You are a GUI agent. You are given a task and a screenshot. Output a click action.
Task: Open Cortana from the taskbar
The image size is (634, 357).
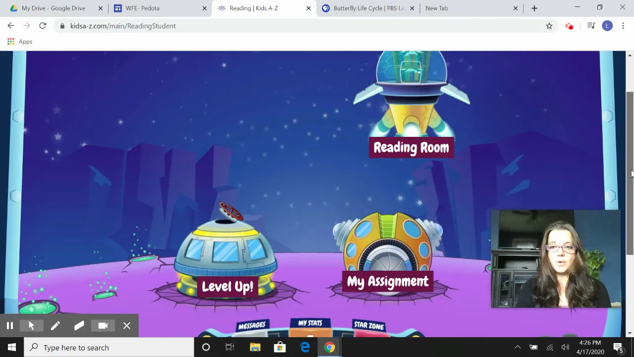(x=206, y=348)
